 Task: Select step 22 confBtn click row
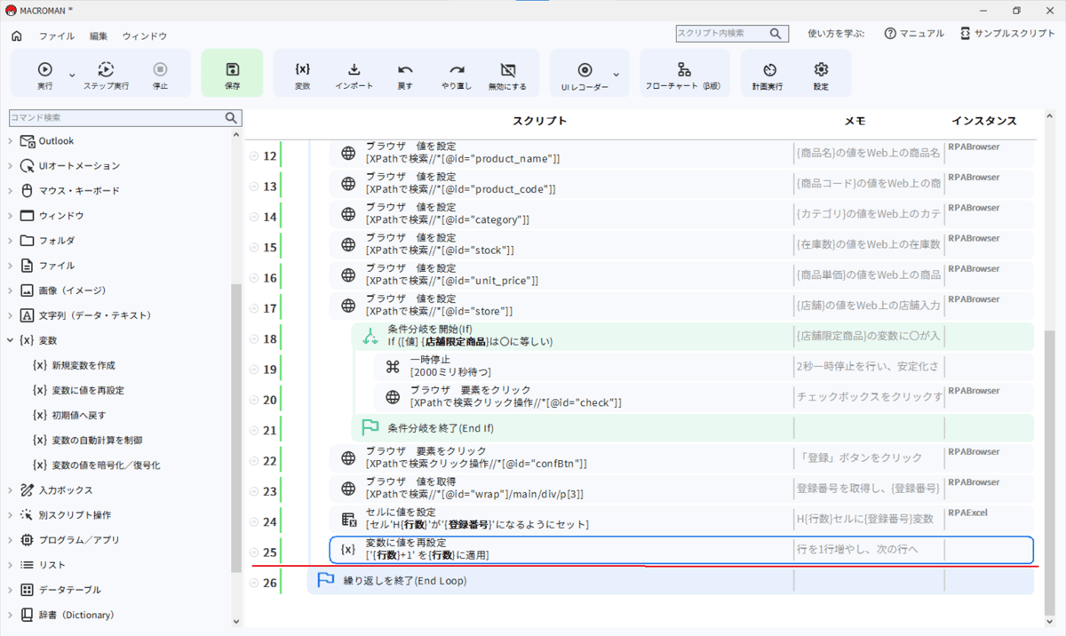click(x=681, y=458)
